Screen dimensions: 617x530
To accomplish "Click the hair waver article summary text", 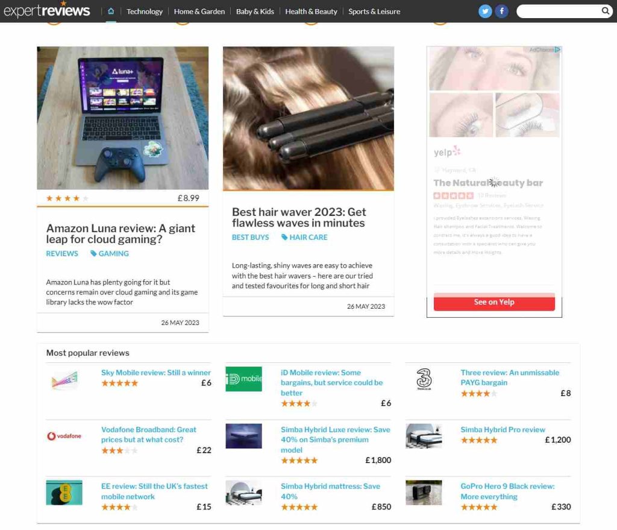I will coord(302,276).
